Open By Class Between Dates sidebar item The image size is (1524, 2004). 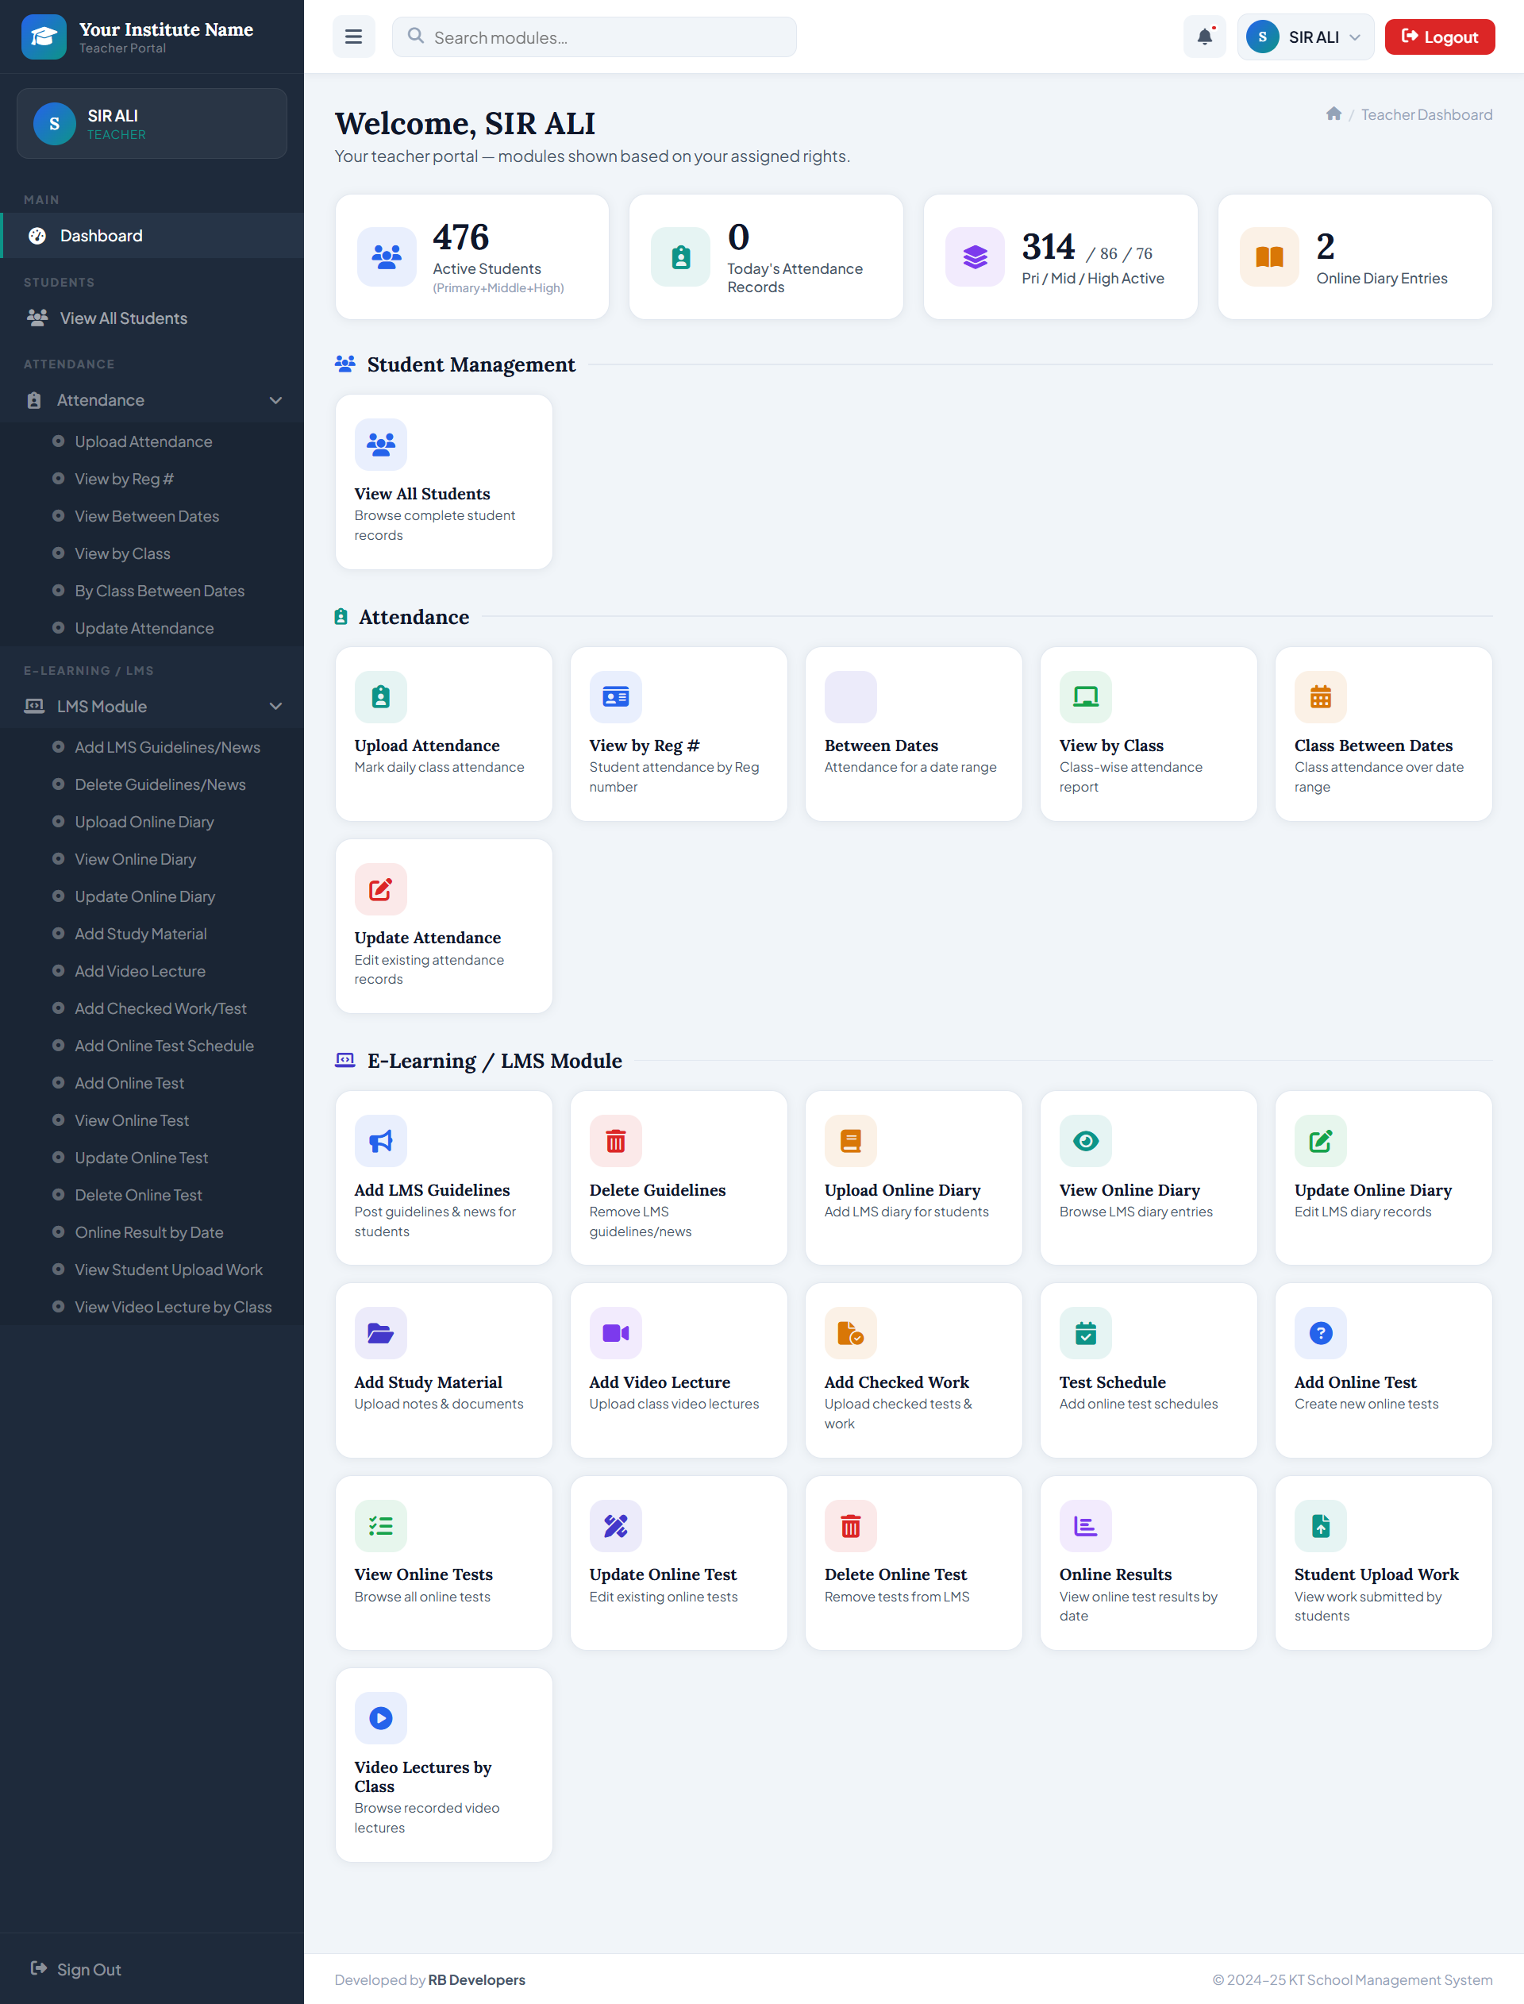point(152,592)
